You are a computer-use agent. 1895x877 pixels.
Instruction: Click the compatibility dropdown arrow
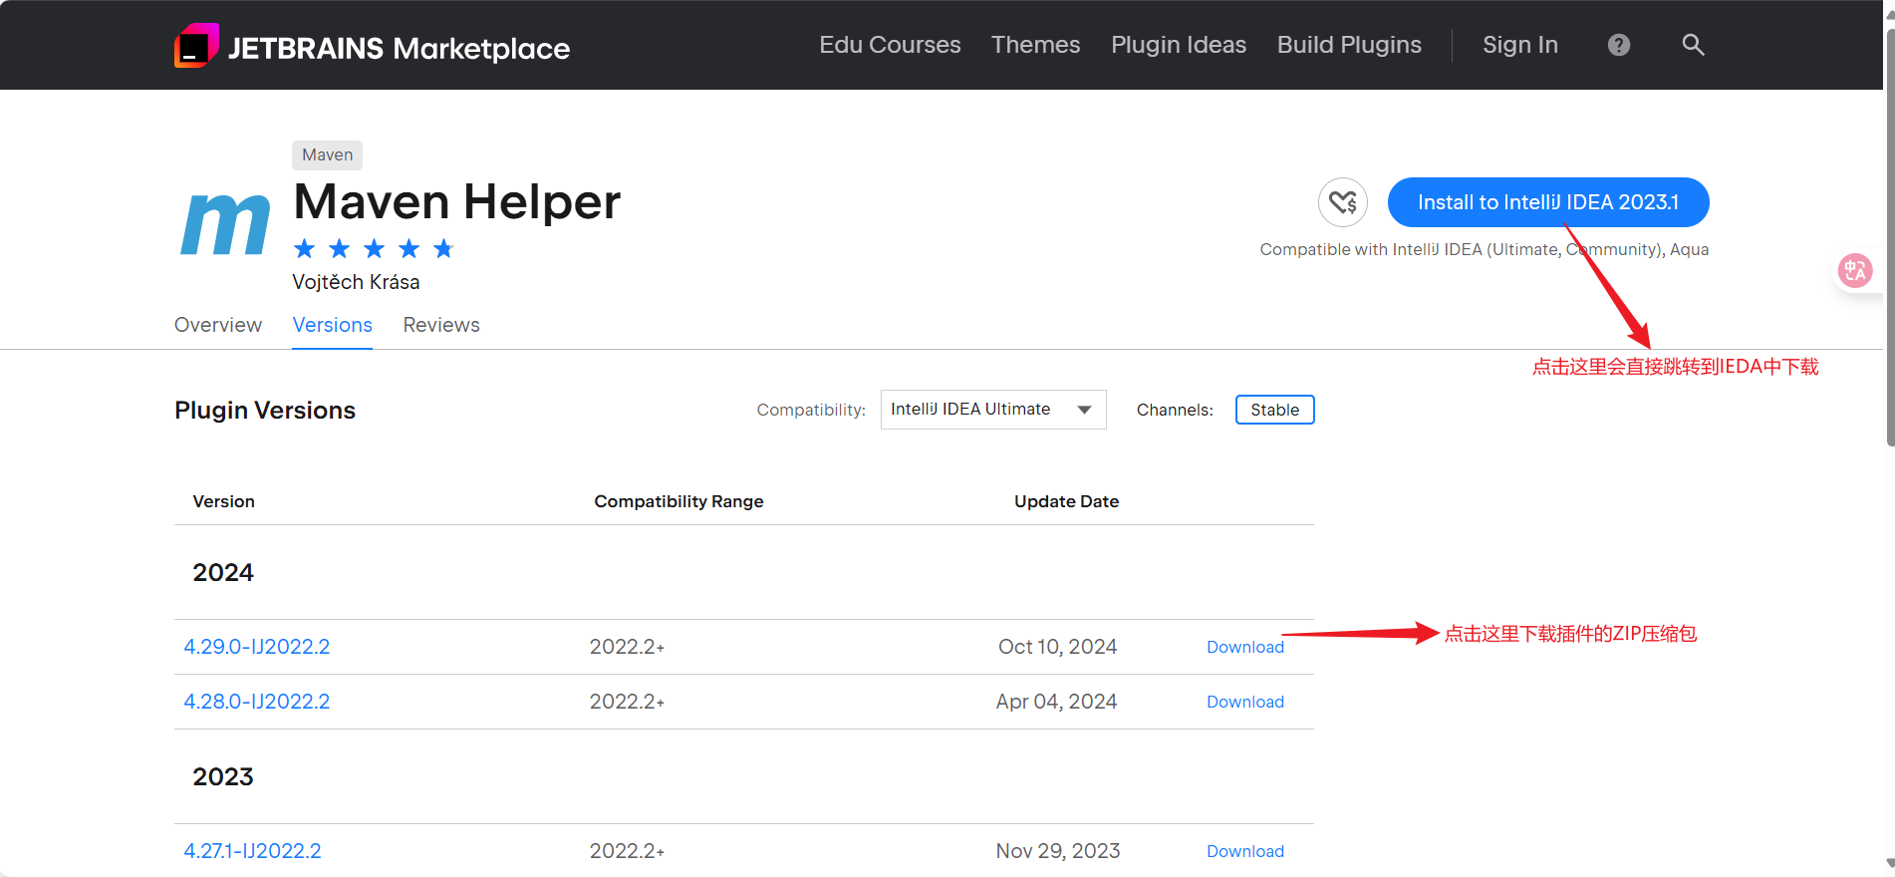pyautogui.click(x=1084, y=410)
